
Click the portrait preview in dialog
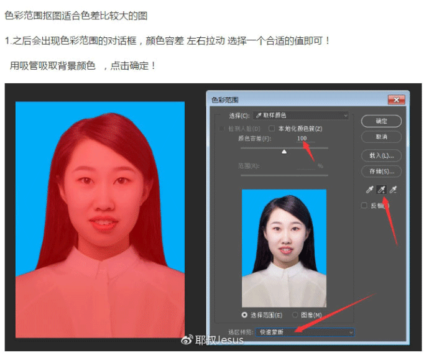coord(284,248)
